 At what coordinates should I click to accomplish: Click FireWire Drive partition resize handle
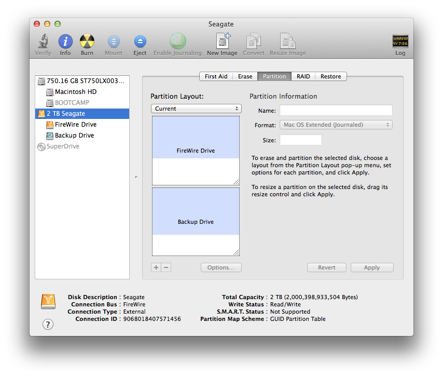click(x=237, y=182)
